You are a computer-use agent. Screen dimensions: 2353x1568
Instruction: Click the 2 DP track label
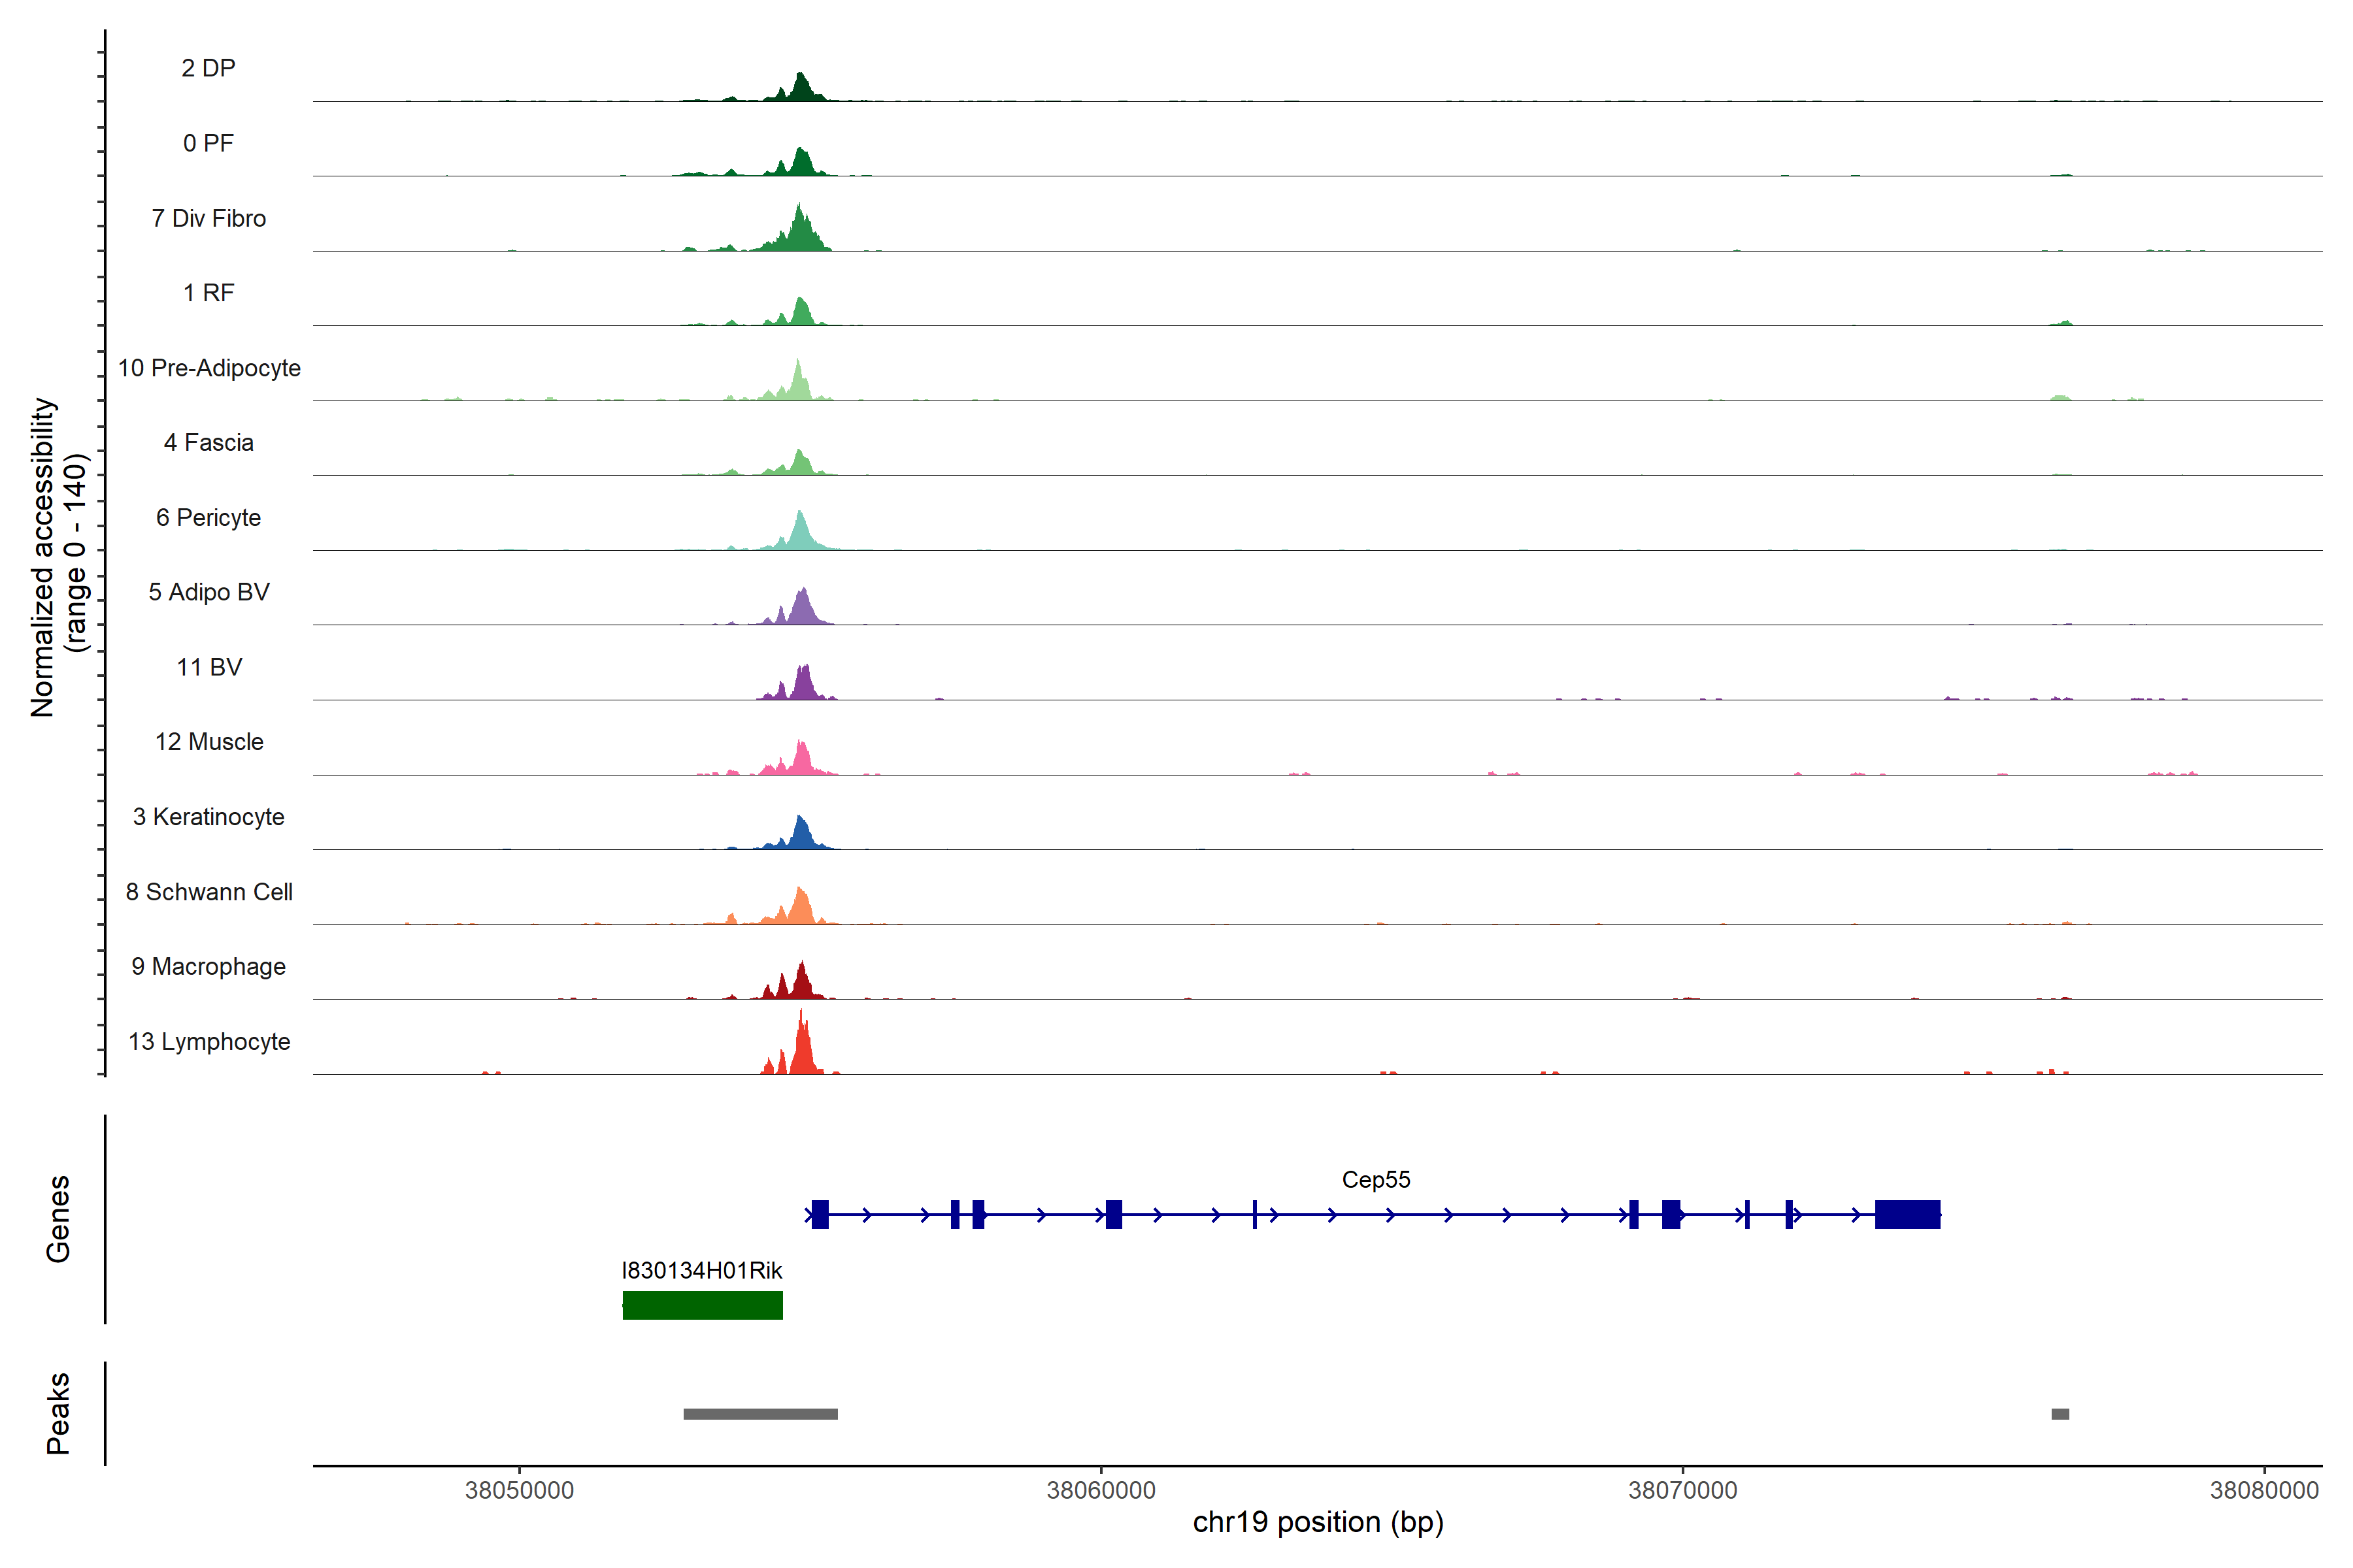point(208,68)
